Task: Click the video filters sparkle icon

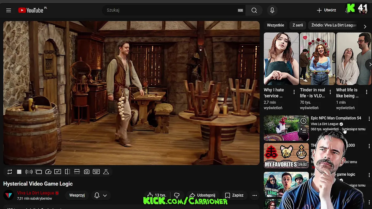Action: pos(58,172)
